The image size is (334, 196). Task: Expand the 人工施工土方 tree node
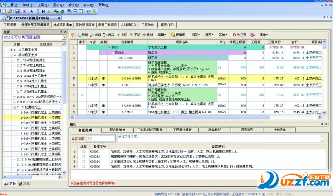pos(11,50)
